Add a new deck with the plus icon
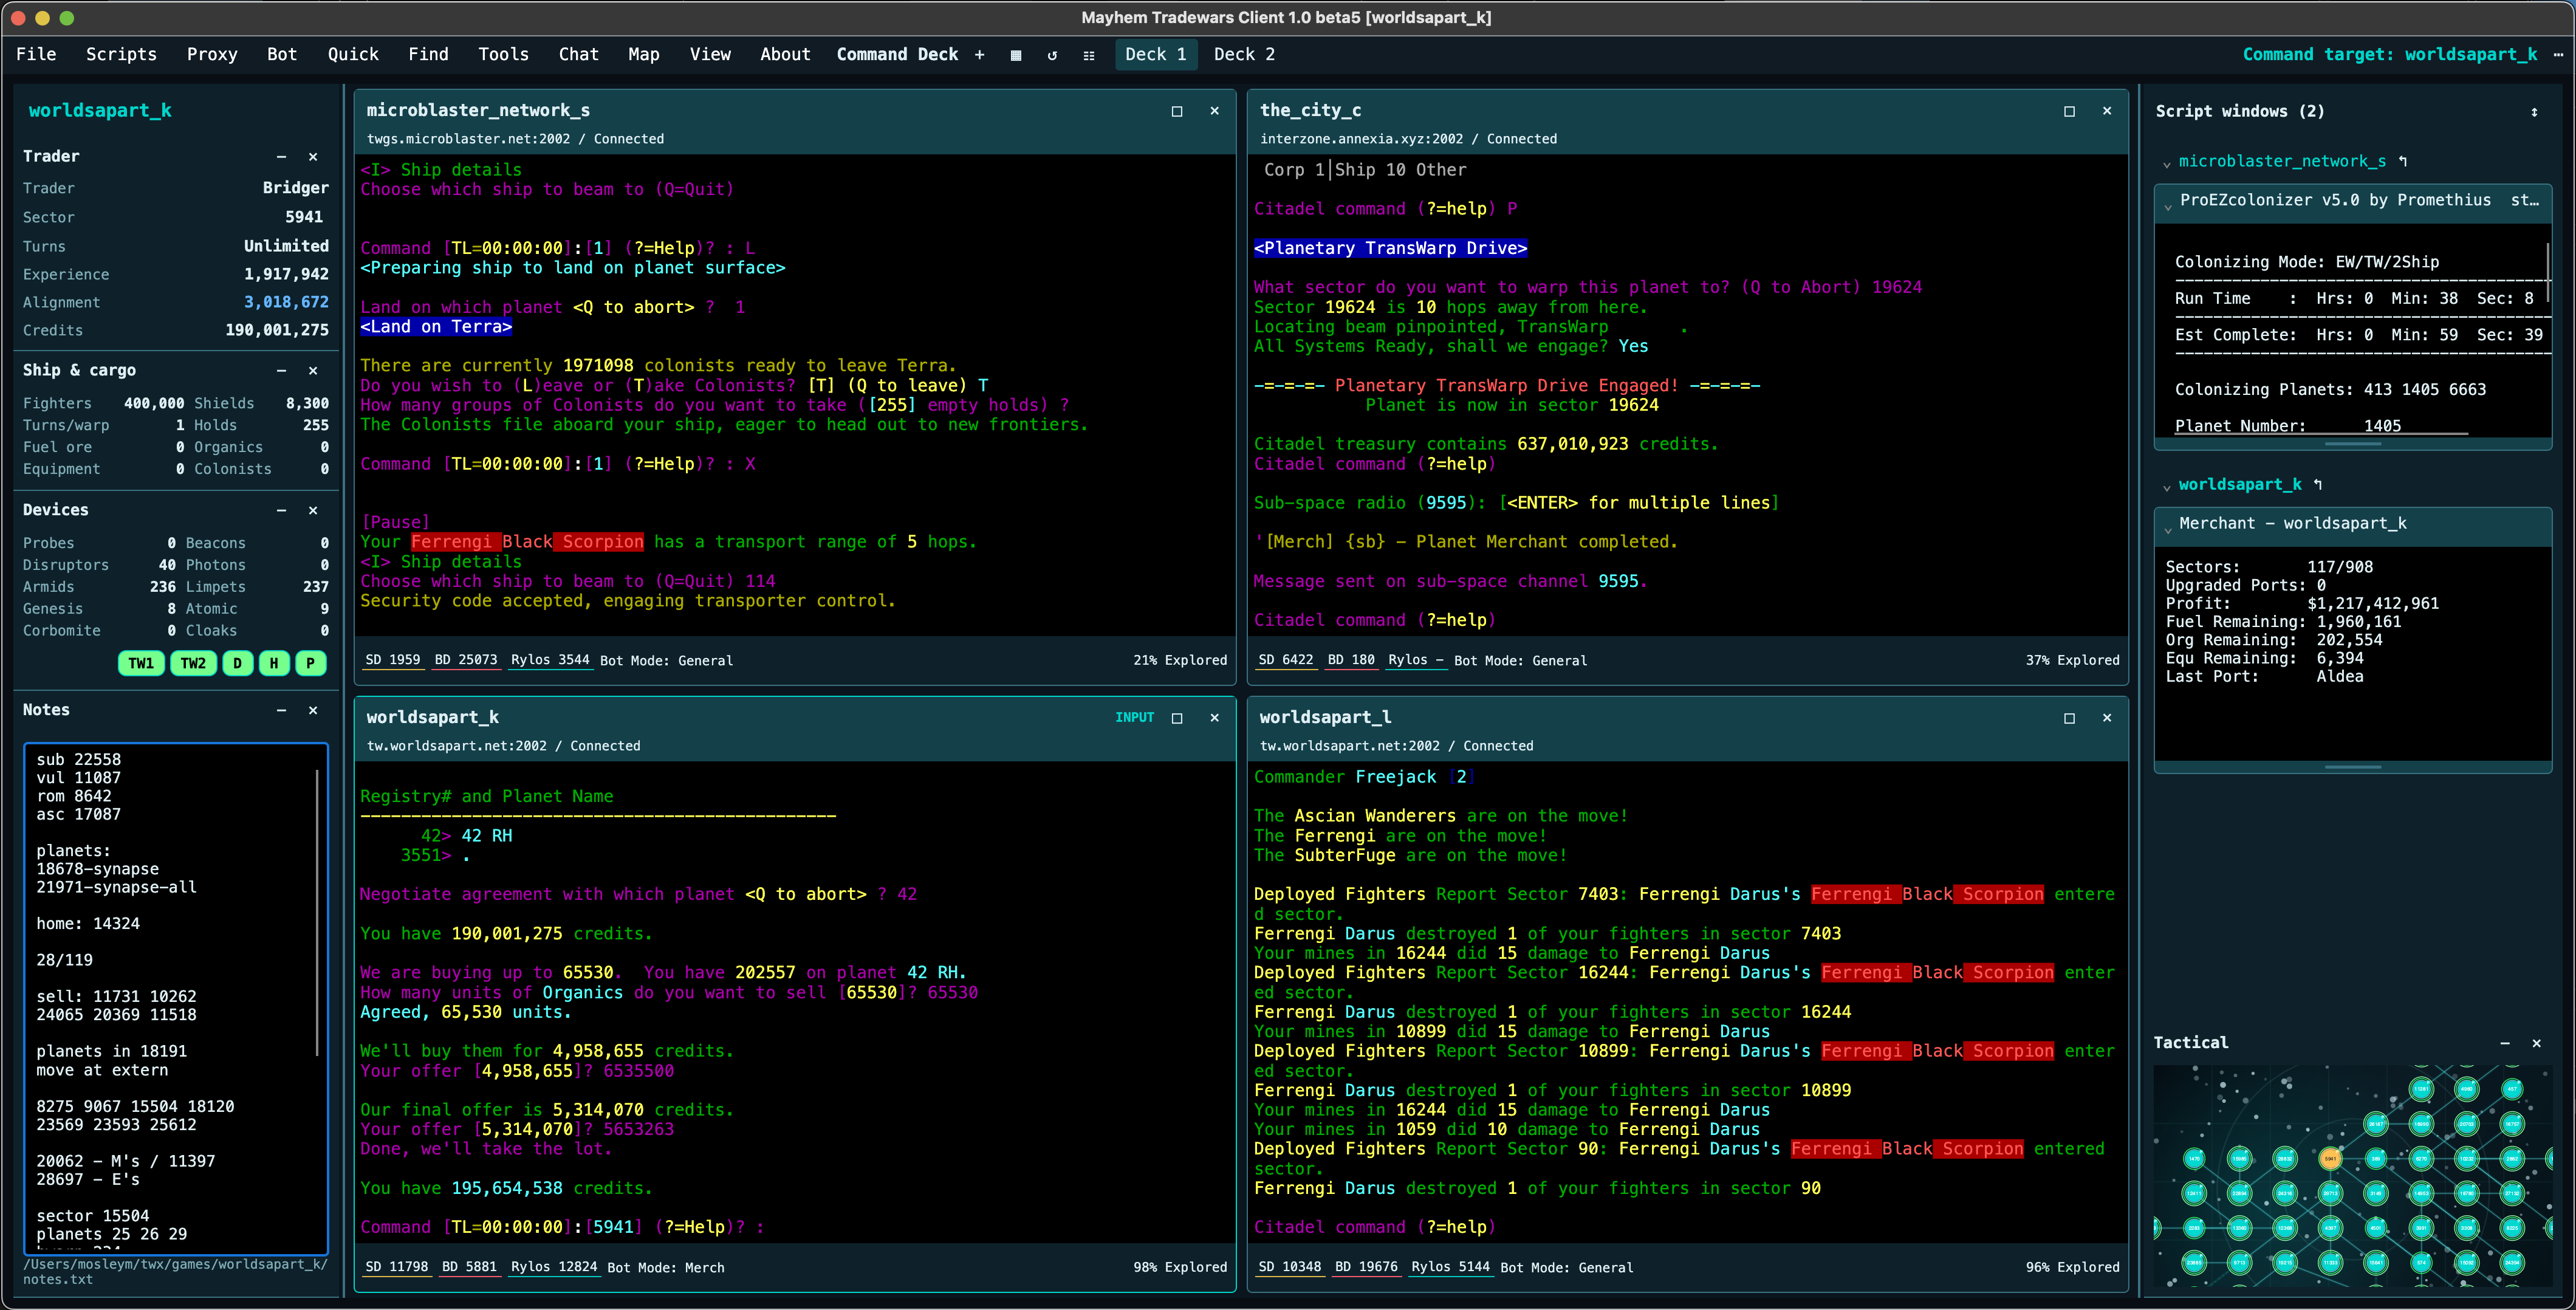This screenshot has height=1310, width=2576. click(979, 55)
